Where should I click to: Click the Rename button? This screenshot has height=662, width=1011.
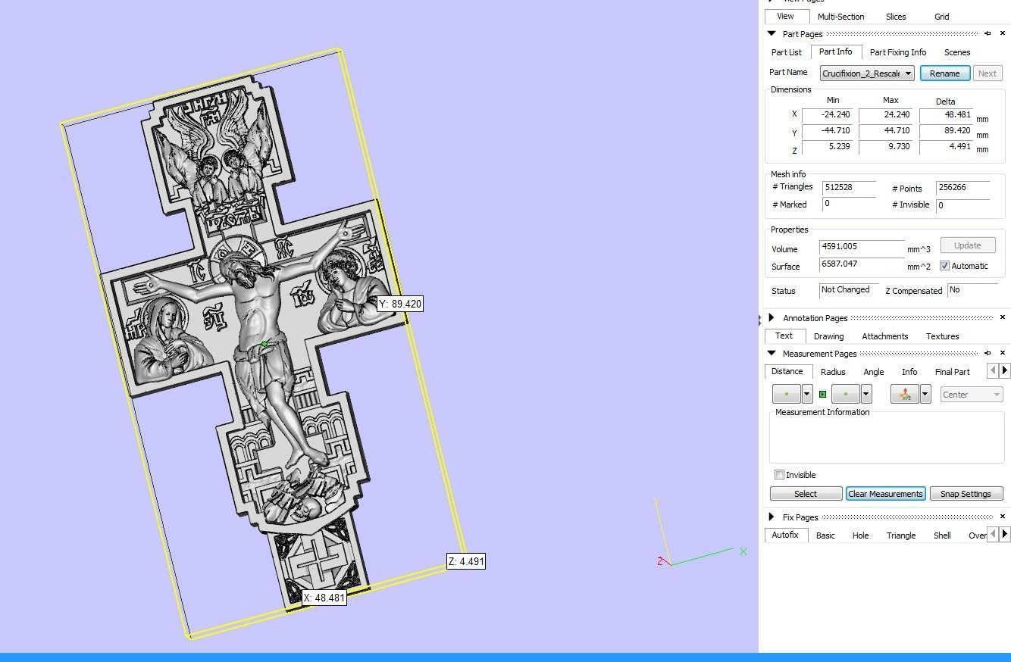point(944,73)
